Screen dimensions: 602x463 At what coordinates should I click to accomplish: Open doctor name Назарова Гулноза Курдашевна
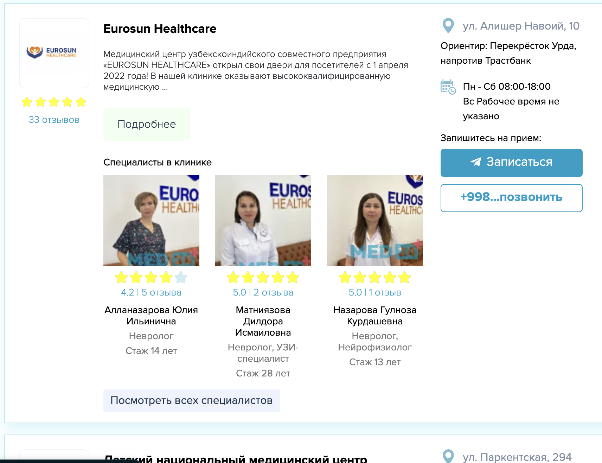[375, 316]
